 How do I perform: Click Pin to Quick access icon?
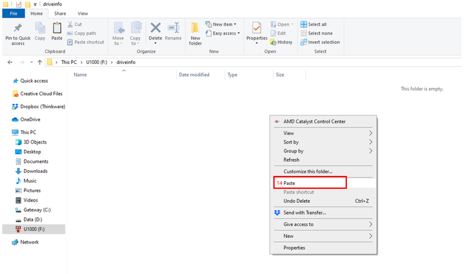point(18,28)
